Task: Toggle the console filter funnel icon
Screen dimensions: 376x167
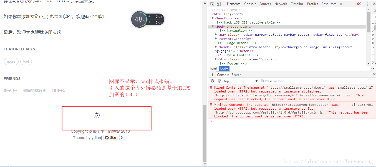Action: (219, 81)
